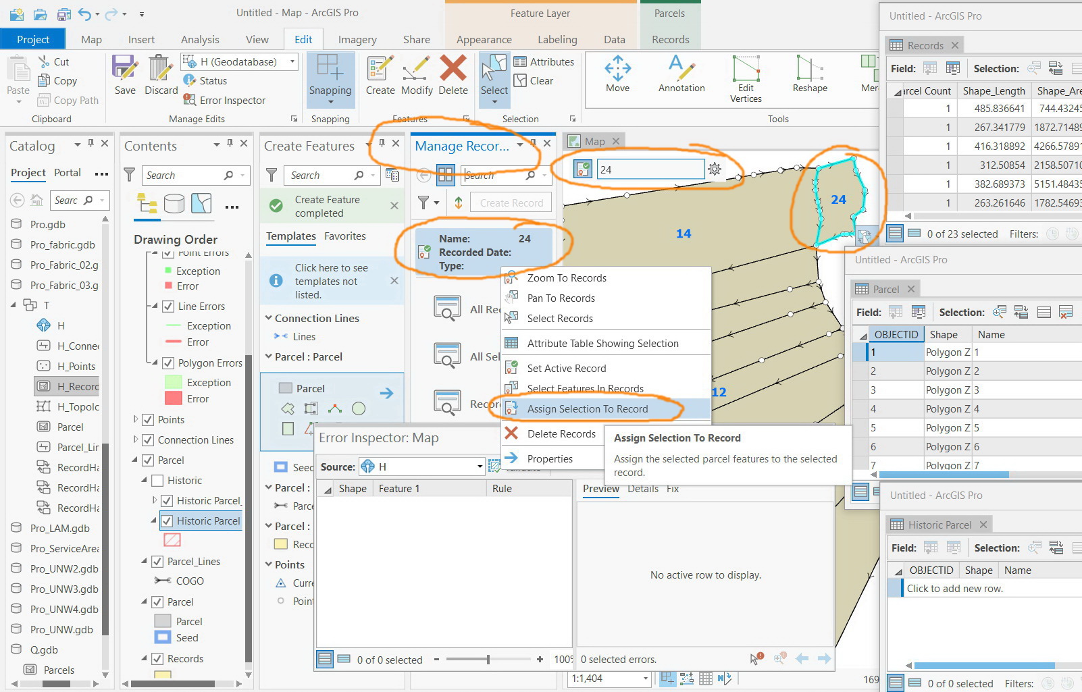Open the Error Inspector
Viewport: 1082px width, 692px height.
pyautogui.click(x=224, y=100)
